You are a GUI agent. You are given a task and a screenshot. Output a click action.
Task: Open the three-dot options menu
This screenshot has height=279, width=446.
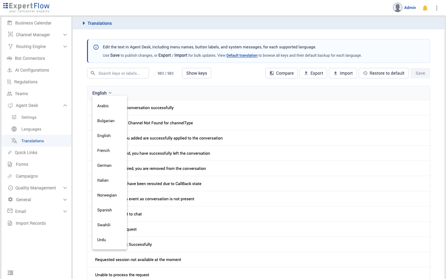coord(437,8)
